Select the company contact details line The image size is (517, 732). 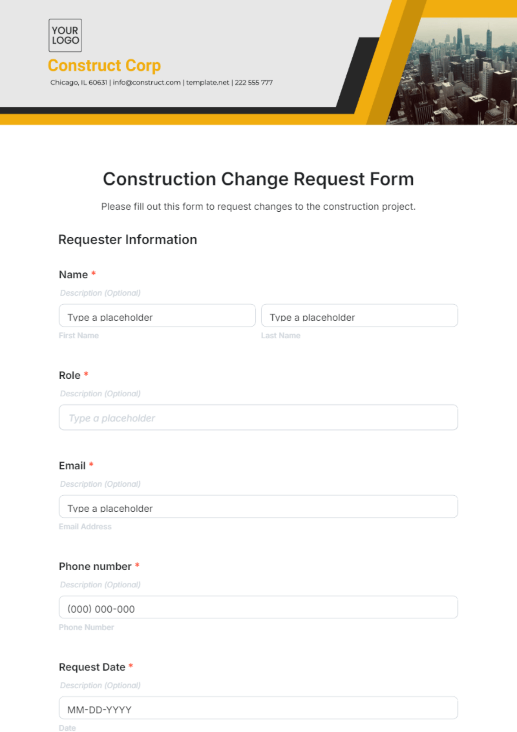[x=161, y=83]
